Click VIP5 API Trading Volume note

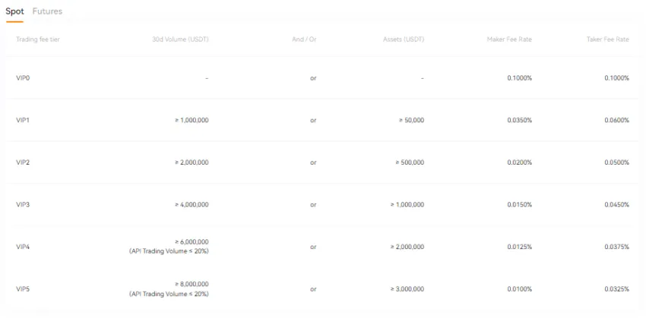pos(169,294)
